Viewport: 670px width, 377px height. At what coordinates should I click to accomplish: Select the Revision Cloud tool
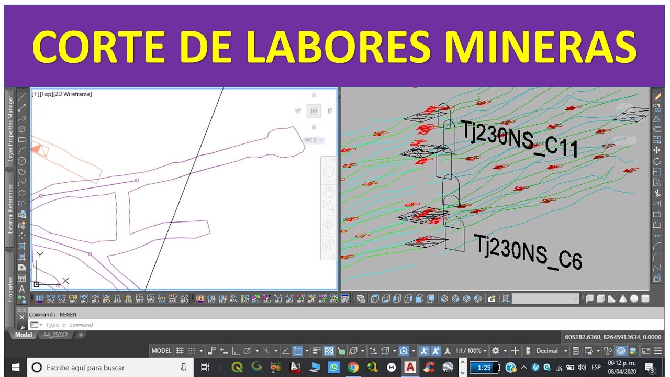(22, 171)
